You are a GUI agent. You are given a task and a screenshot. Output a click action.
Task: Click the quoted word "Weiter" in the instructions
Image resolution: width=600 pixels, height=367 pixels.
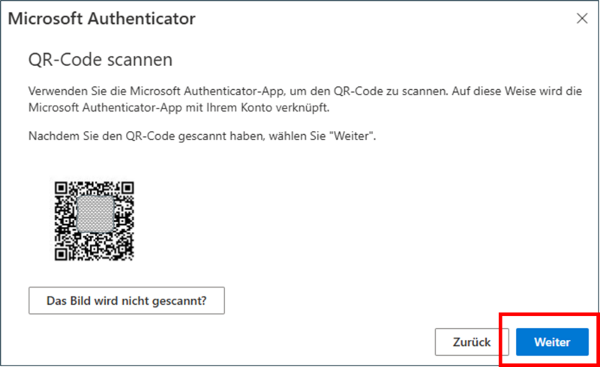352,136
